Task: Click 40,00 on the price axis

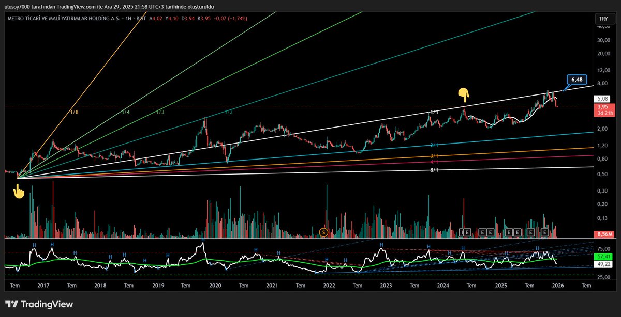Action: click(x=603, y=27)
